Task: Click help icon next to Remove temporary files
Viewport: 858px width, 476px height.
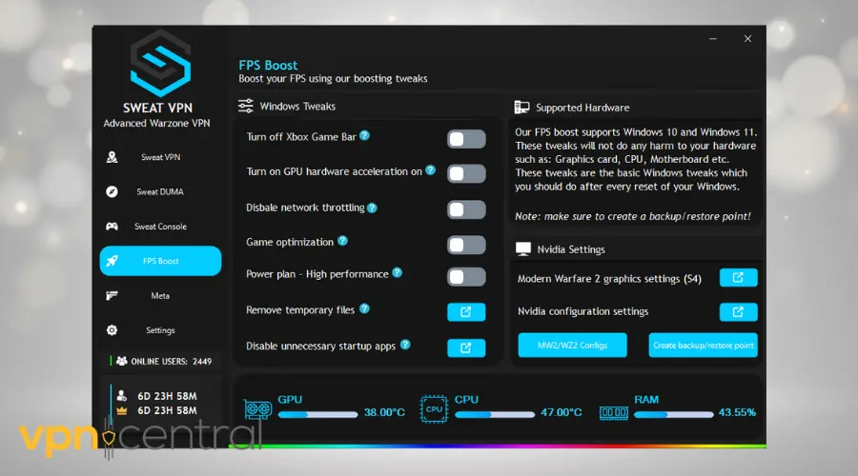Action: [364, 308]
